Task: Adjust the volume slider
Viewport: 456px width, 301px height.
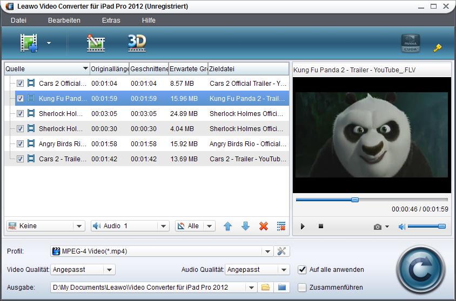Action: click(426, 227)
